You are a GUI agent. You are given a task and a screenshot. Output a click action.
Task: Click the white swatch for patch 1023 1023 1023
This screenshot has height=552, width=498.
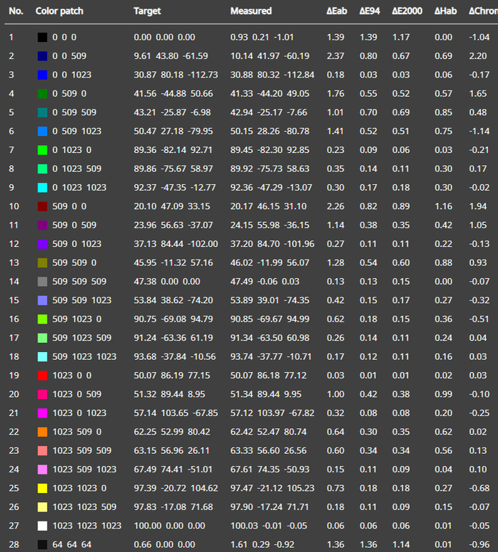click(x=42, y=526)
